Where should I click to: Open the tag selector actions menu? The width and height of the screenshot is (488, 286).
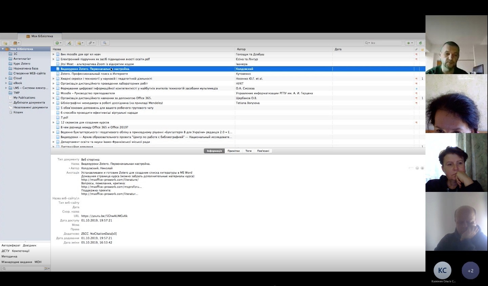click(47, 268)
